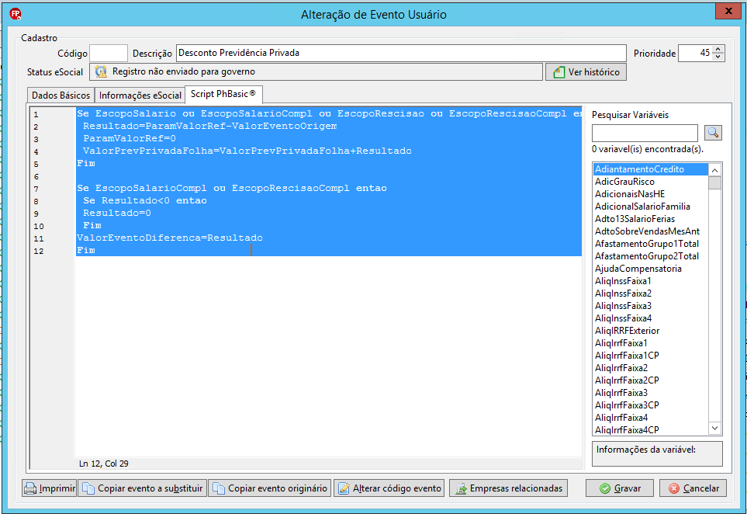Decrease Prioridade with down arrow
Screen dimensions: 747x514
tap(718, 57)
